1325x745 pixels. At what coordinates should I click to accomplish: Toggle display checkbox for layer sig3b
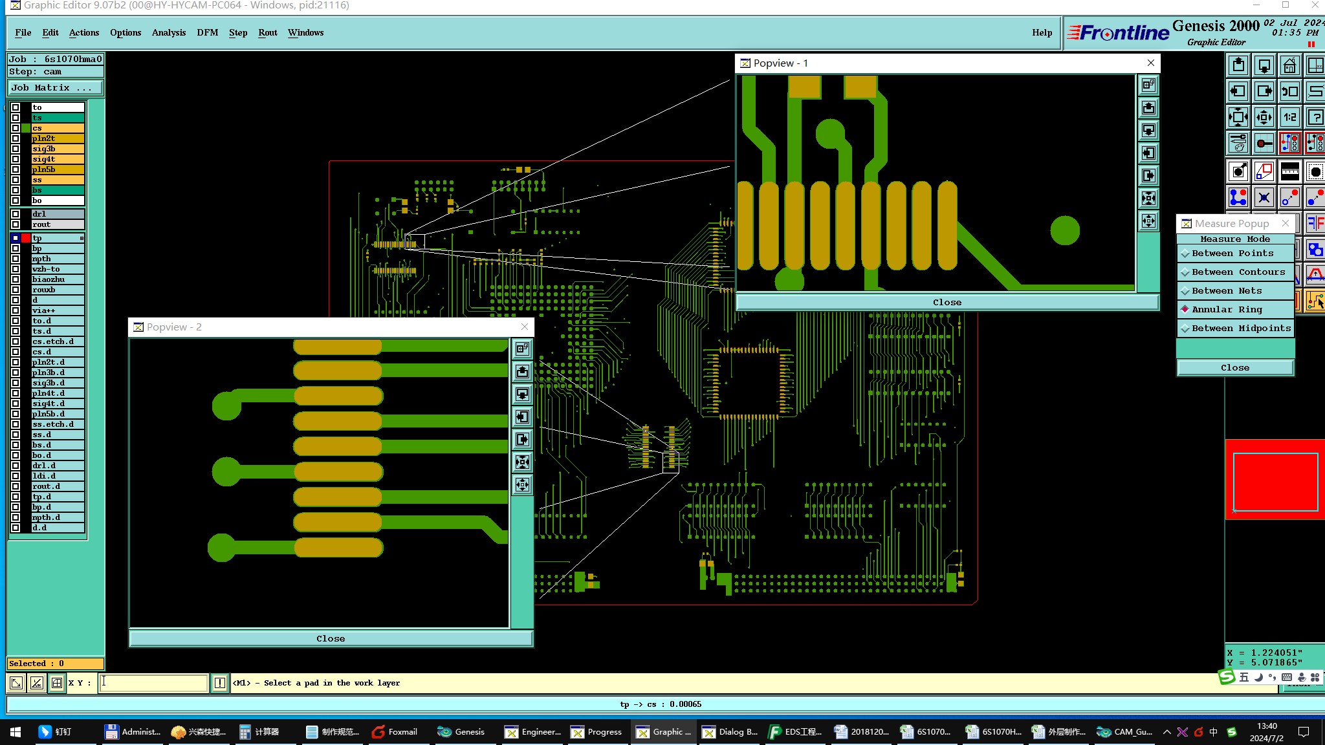coord(16,149)
